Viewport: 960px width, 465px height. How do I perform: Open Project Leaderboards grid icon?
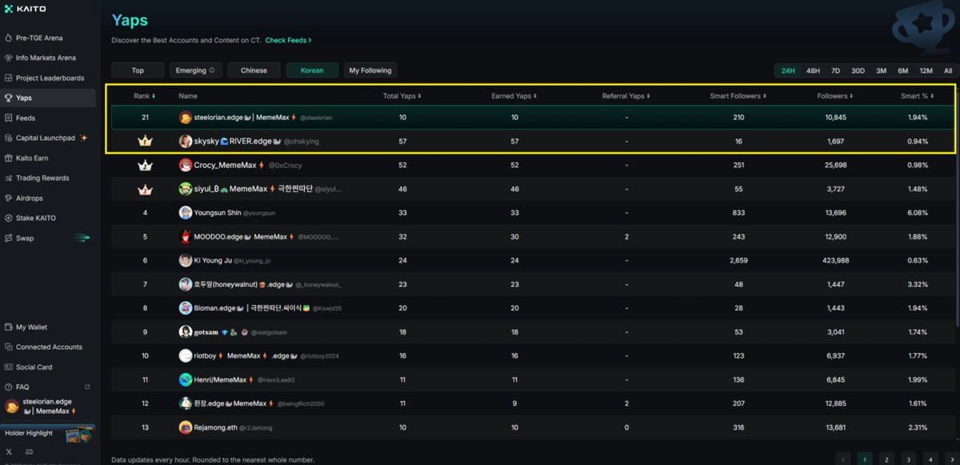coord(8,78)
